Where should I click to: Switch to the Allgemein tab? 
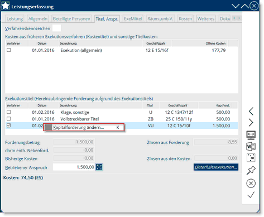(38, 19)
